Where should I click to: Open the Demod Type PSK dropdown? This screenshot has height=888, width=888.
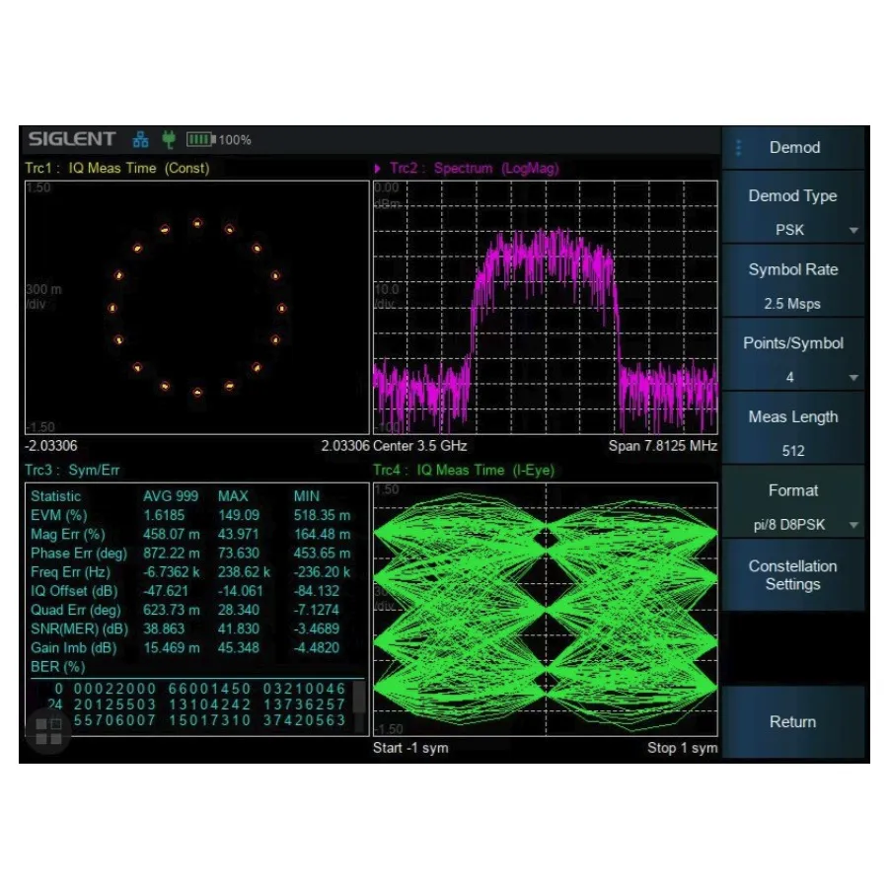pyautogui.click(x=793, y=230)
